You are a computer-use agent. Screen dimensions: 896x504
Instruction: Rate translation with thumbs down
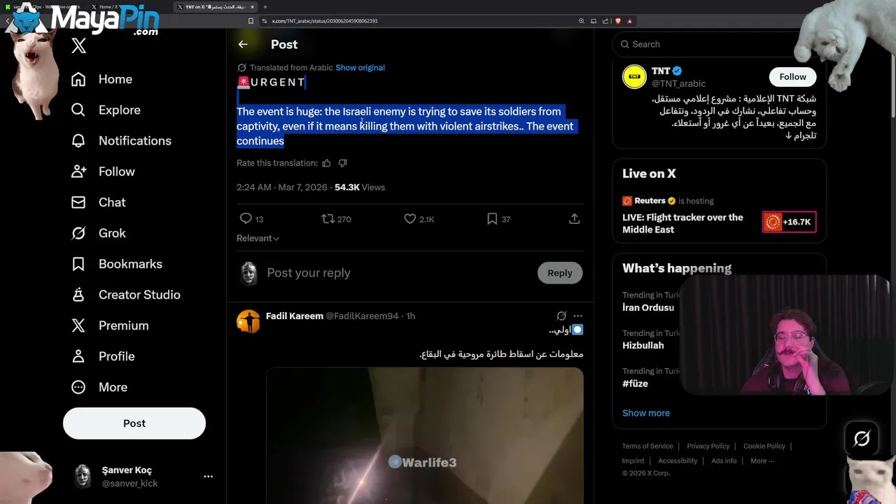[x=342, y=163]
